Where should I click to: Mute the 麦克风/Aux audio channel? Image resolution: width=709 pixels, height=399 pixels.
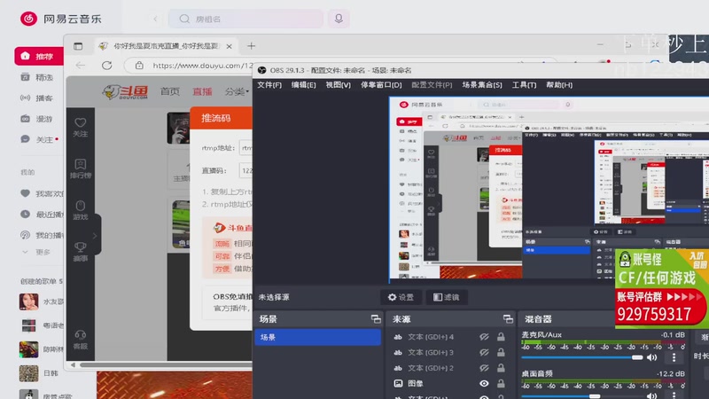pos(651,357)
